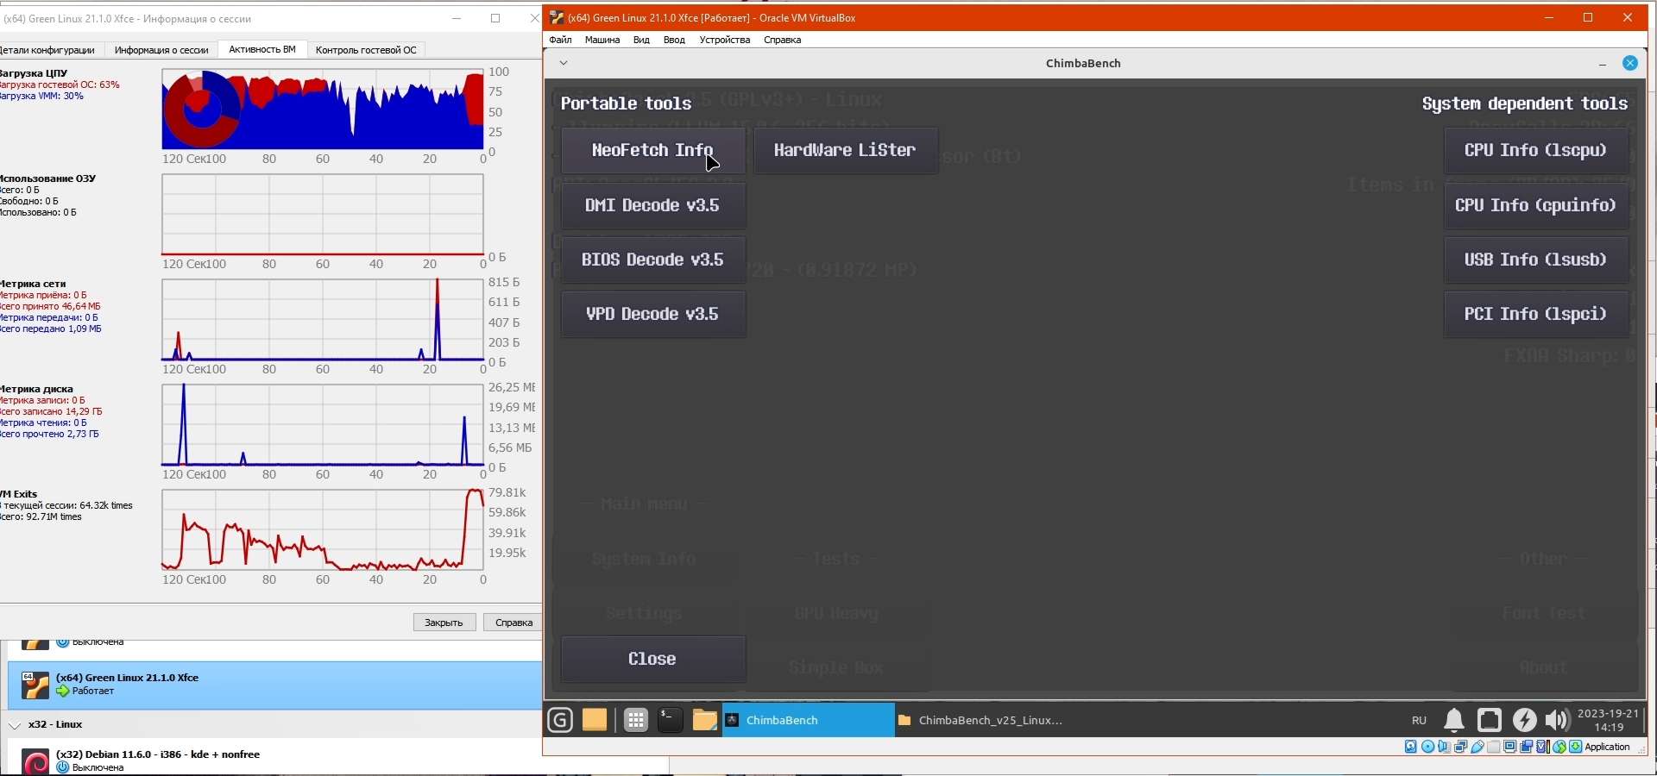Click the Debian swirl VM icon
Image resolution: width=1657 pixels, height=776 pixels.
35,762
